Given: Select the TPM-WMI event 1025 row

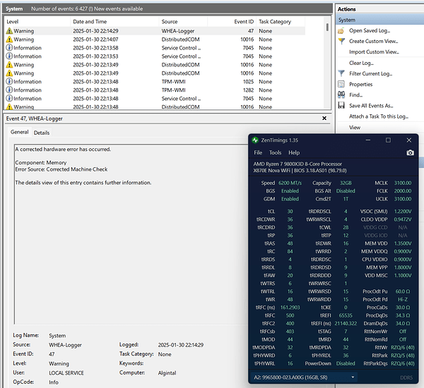Looking at the screenshot, I should point(155,82).
